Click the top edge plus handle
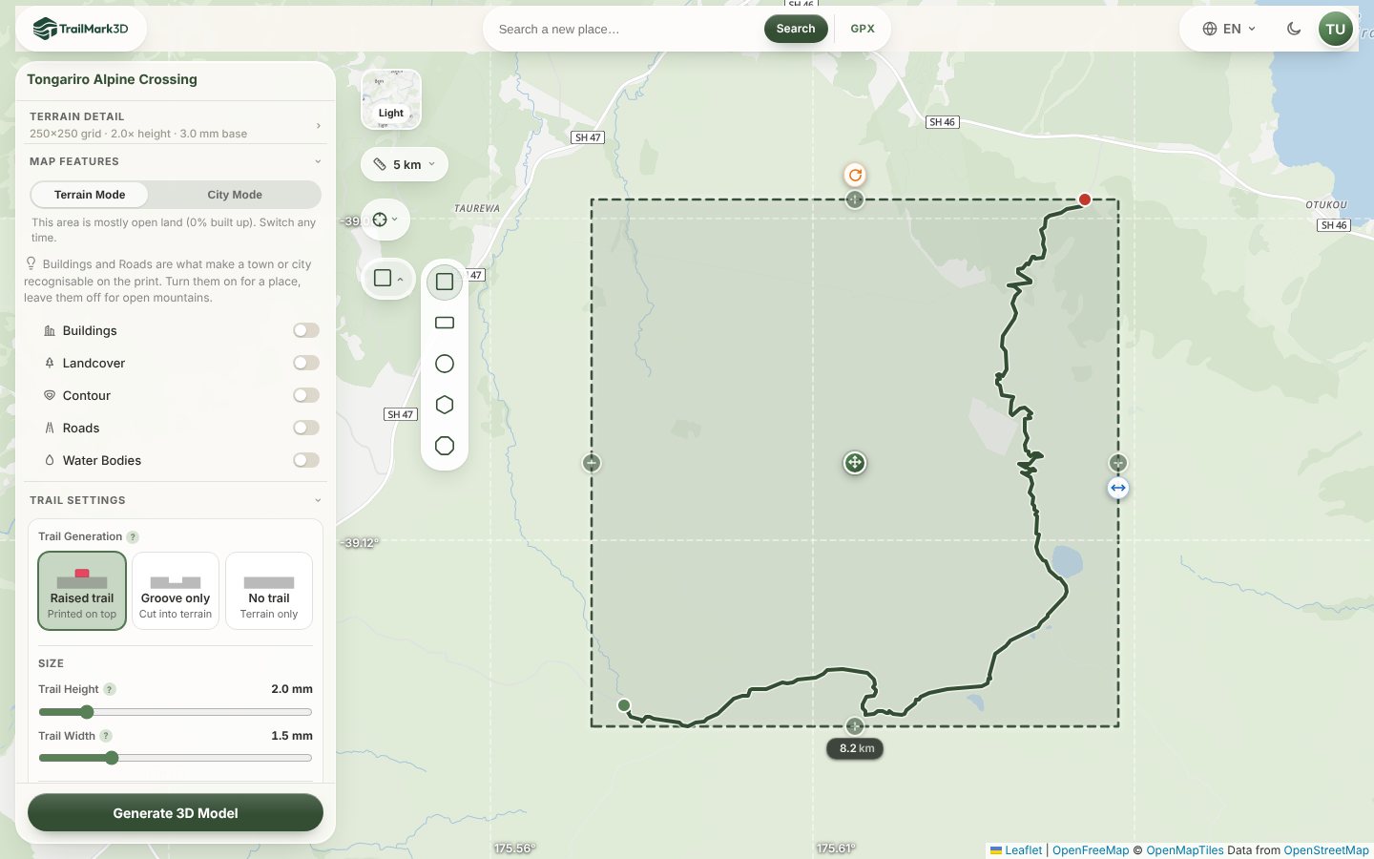 (x=855, y=199)
